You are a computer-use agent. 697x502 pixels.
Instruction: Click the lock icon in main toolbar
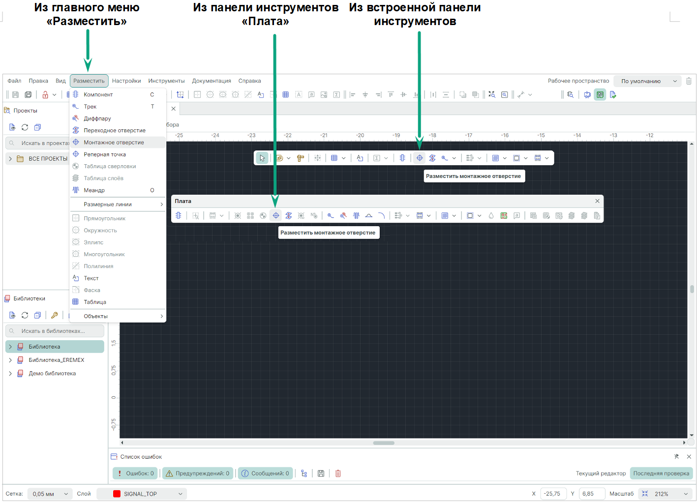pos(45,95)
